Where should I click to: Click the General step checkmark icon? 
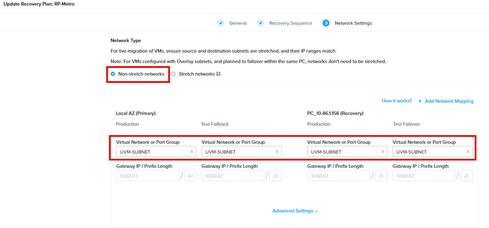tap(221, 23)
